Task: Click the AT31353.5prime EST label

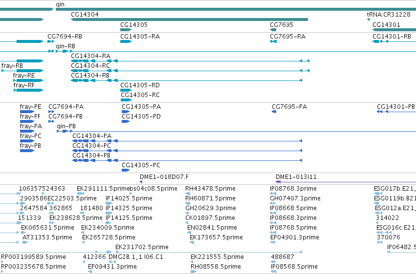Action: (x=47, y=237)
